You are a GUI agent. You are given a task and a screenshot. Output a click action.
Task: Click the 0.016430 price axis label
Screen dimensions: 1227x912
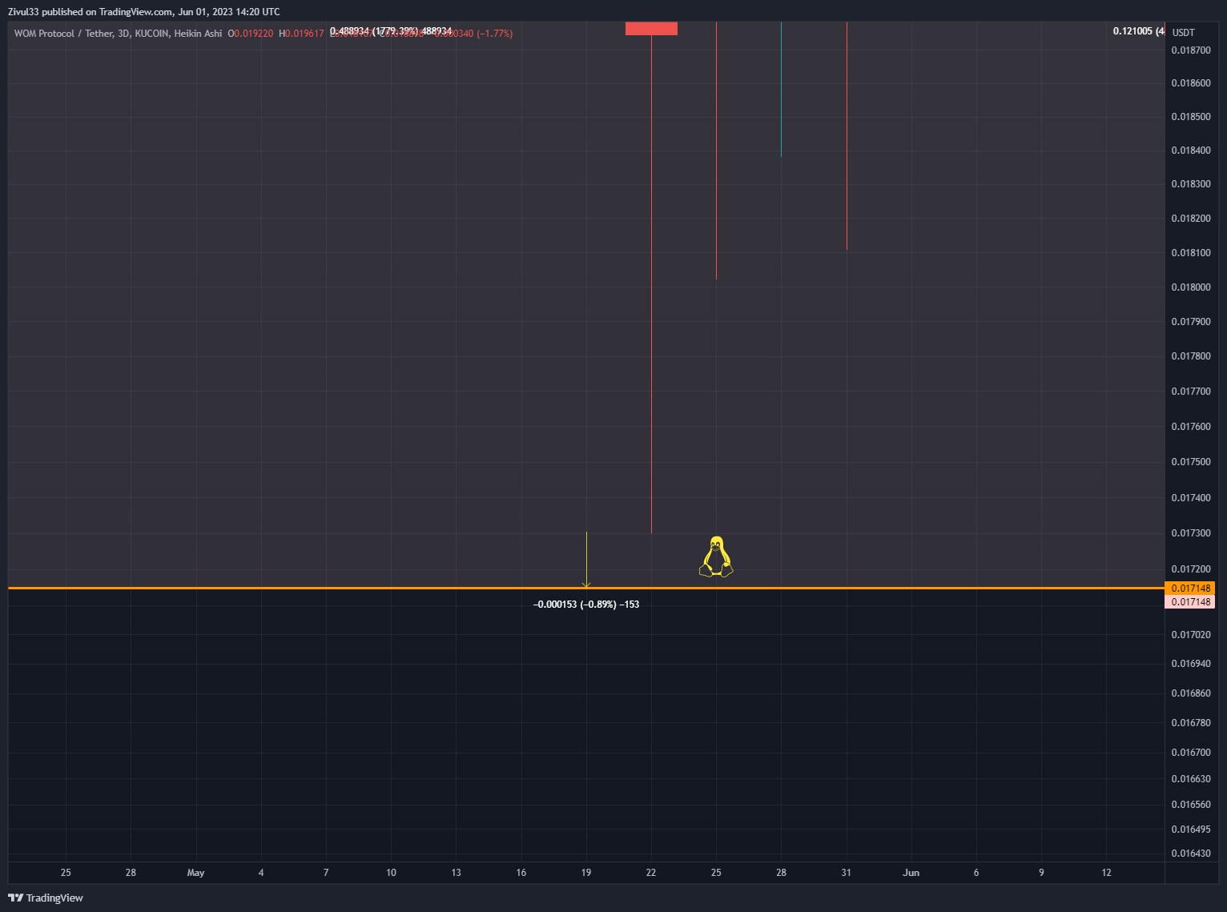pos(1191,854)
